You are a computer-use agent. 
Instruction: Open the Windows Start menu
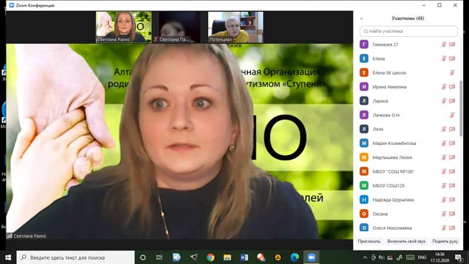[x=8, y=258]
